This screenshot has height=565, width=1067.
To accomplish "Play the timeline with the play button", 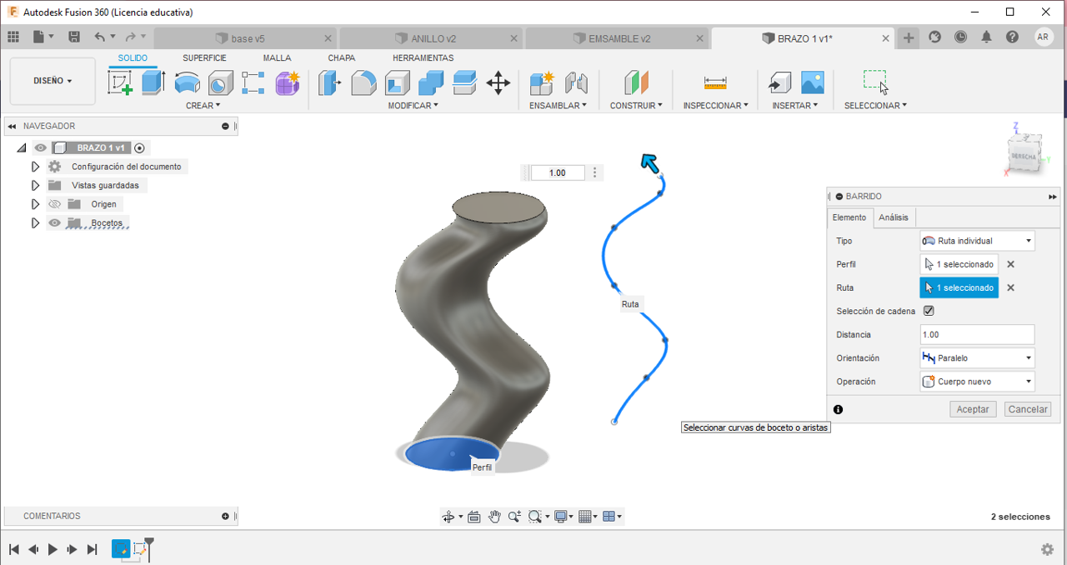I will pos(53,549).
